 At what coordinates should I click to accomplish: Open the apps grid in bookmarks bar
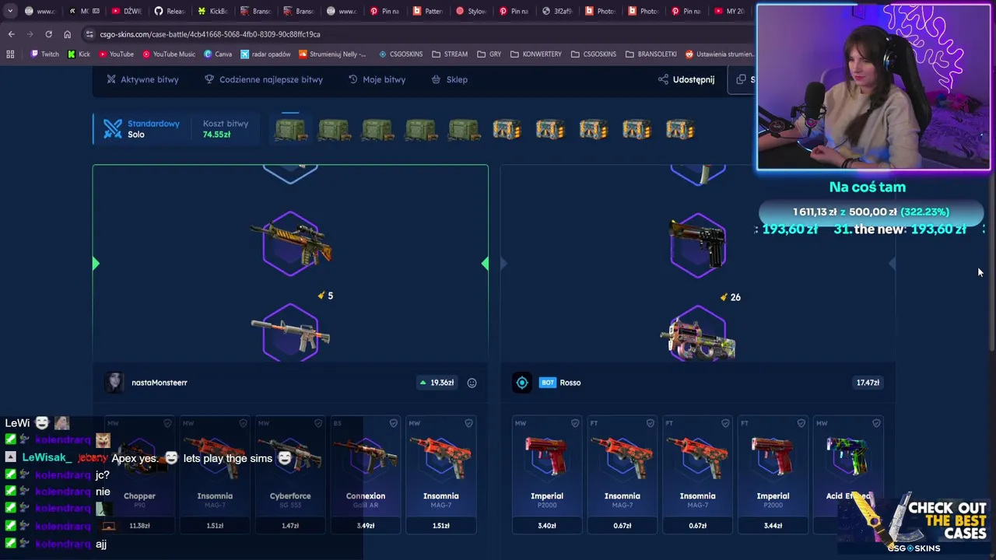pos(10,54)
